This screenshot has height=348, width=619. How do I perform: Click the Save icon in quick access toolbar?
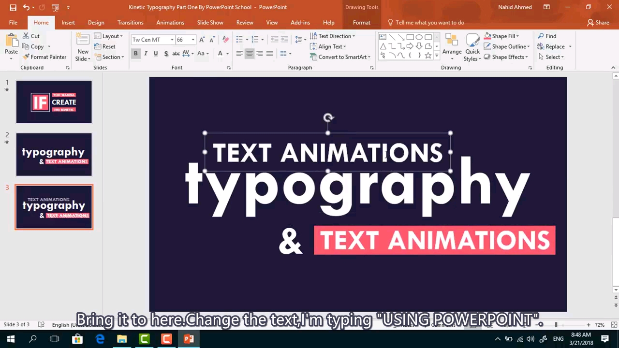[x=13, y=7]
